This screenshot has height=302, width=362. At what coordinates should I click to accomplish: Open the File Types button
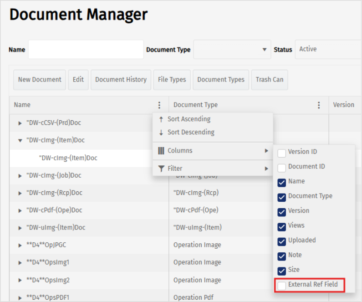click(172, 80)
